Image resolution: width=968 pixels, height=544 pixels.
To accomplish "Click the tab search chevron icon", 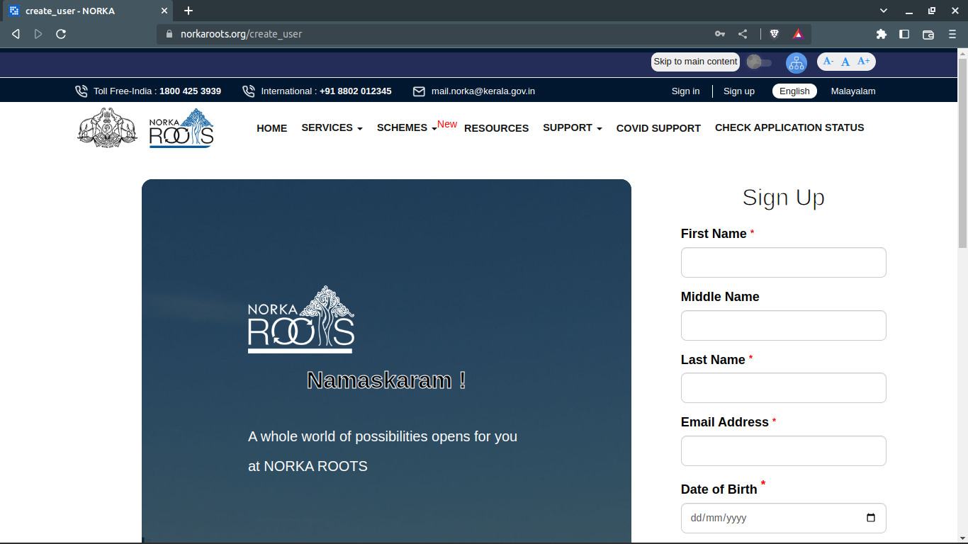I will point(884,11).
